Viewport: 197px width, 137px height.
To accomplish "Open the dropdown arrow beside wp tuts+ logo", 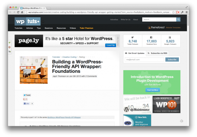I will (x=43, y=22).
